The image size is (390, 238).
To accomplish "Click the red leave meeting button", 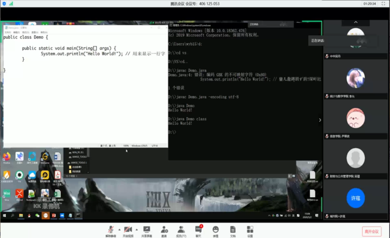I will (371, 231).
